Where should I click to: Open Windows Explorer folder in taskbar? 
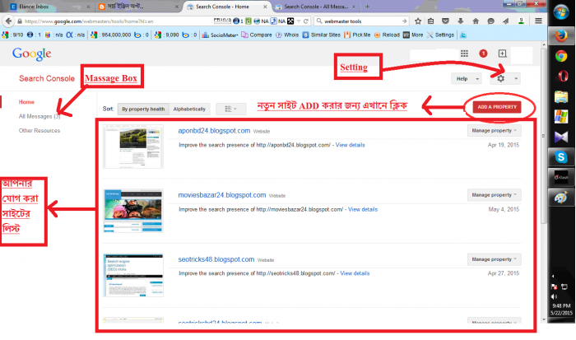[x=561, y=97]
